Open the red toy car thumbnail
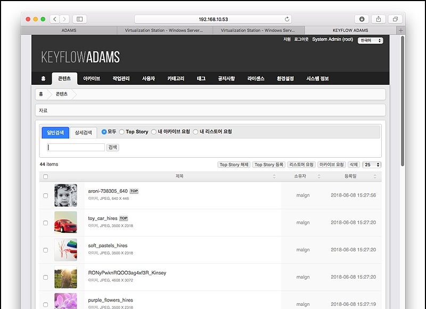The width and height of the screenshot is (426, 309). [x=65, y=223]
